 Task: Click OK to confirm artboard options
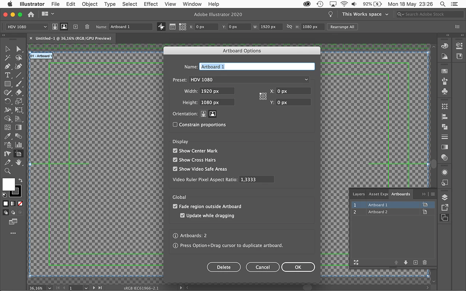pyautogui.click(x=298, y=267)
